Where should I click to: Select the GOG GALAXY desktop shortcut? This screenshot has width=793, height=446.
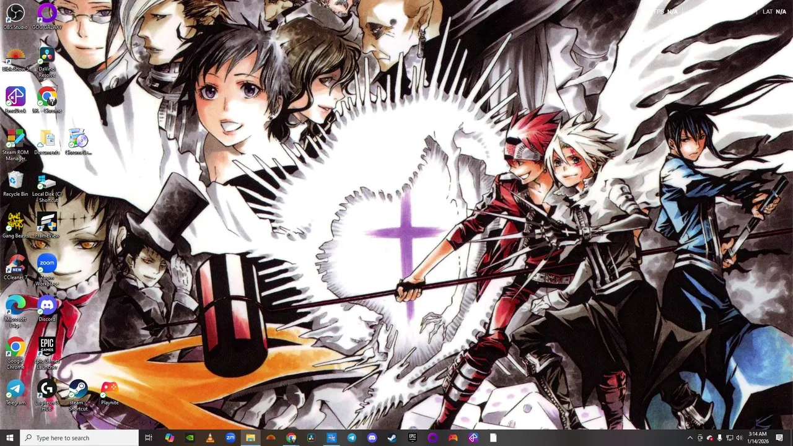coord(47,17)
